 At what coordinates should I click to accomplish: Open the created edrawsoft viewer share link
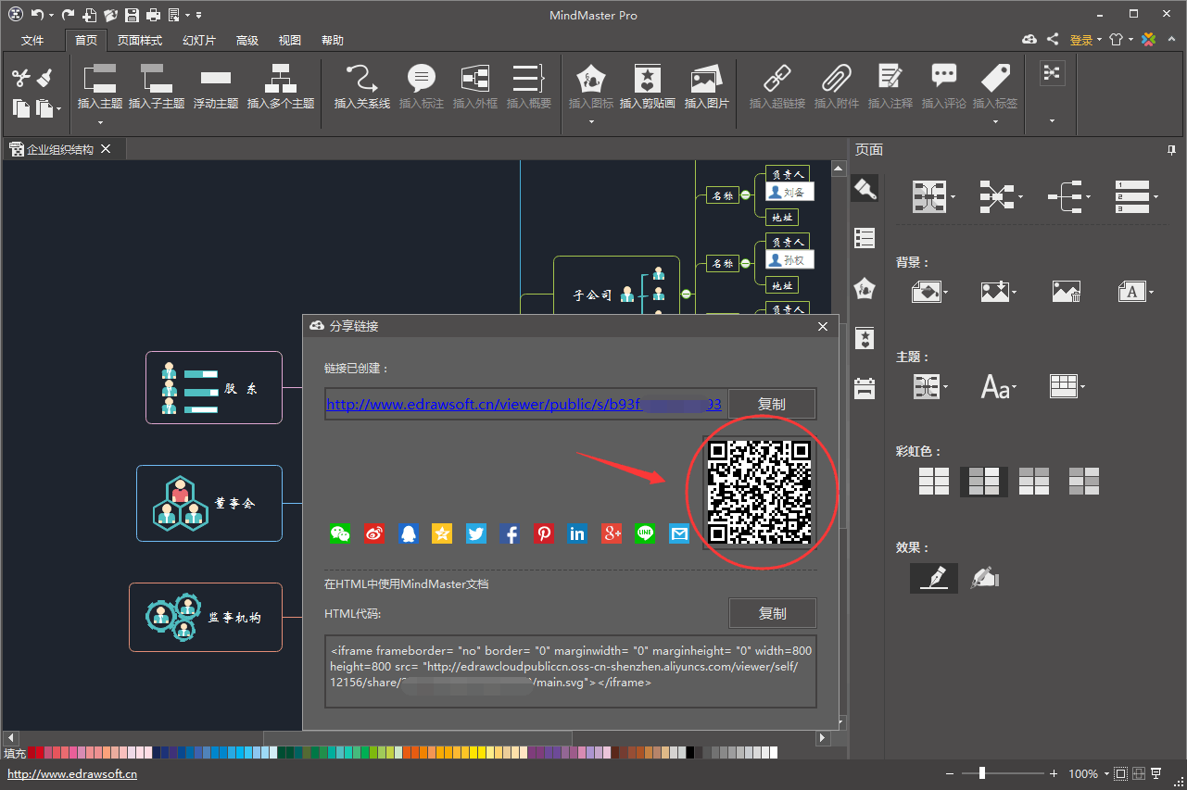pyautogui.click(x=524, y=404)
